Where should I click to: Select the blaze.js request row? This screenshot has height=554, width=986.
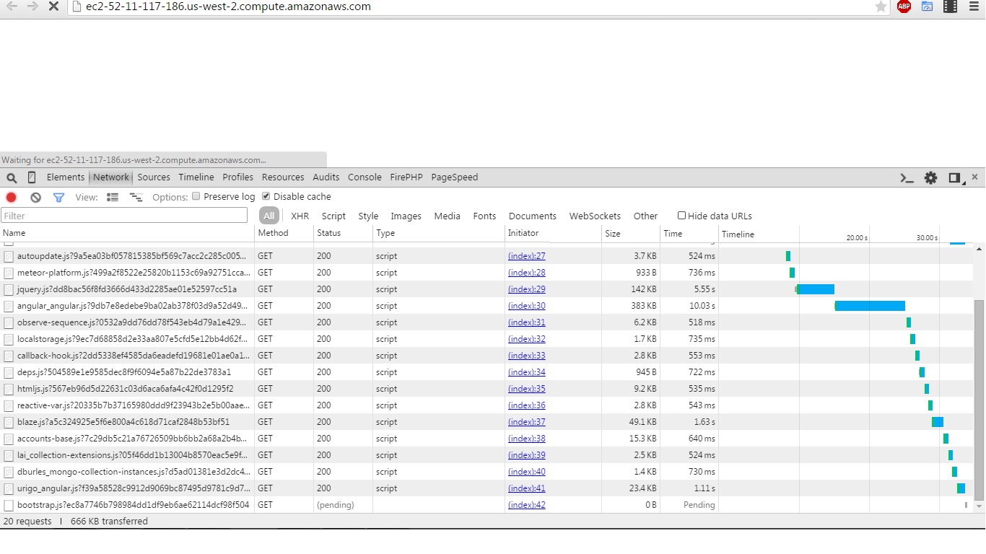pos(487,422)
